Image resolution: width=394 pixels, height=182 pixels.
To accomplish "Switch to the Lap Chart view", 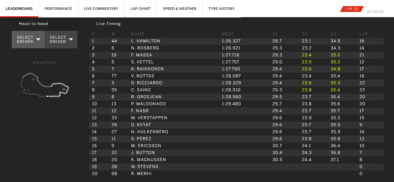I will pyautogui.click(x=140, y=8).
